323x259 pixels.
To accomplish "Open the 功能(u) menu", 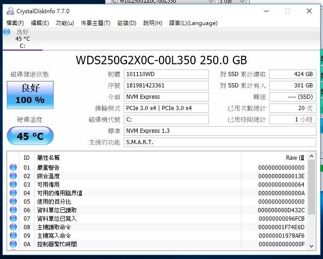I will coord(65,23).
